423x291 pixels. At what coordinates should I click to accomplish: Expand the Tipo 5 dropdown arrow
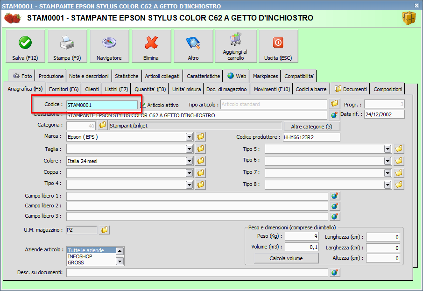click(x=388, y=149)
